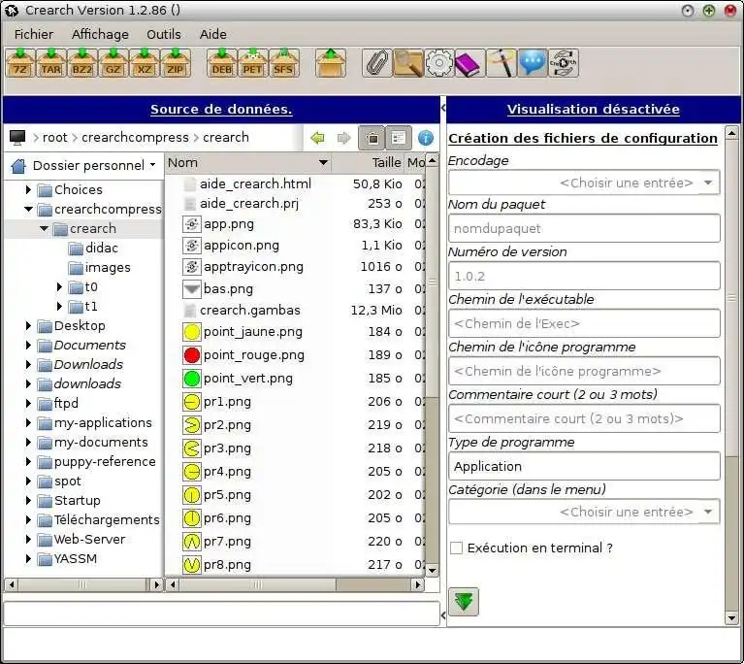Click the purple book help icon
The image size is (744, 664).
pos(469,64)
